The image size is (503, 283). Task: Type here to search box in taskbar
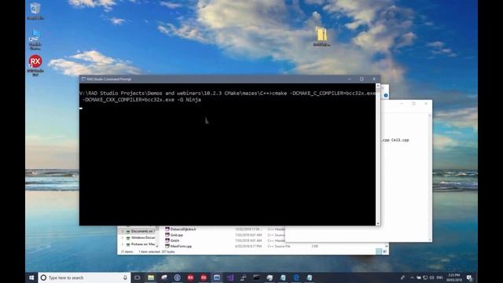click(x=84, y=277)
